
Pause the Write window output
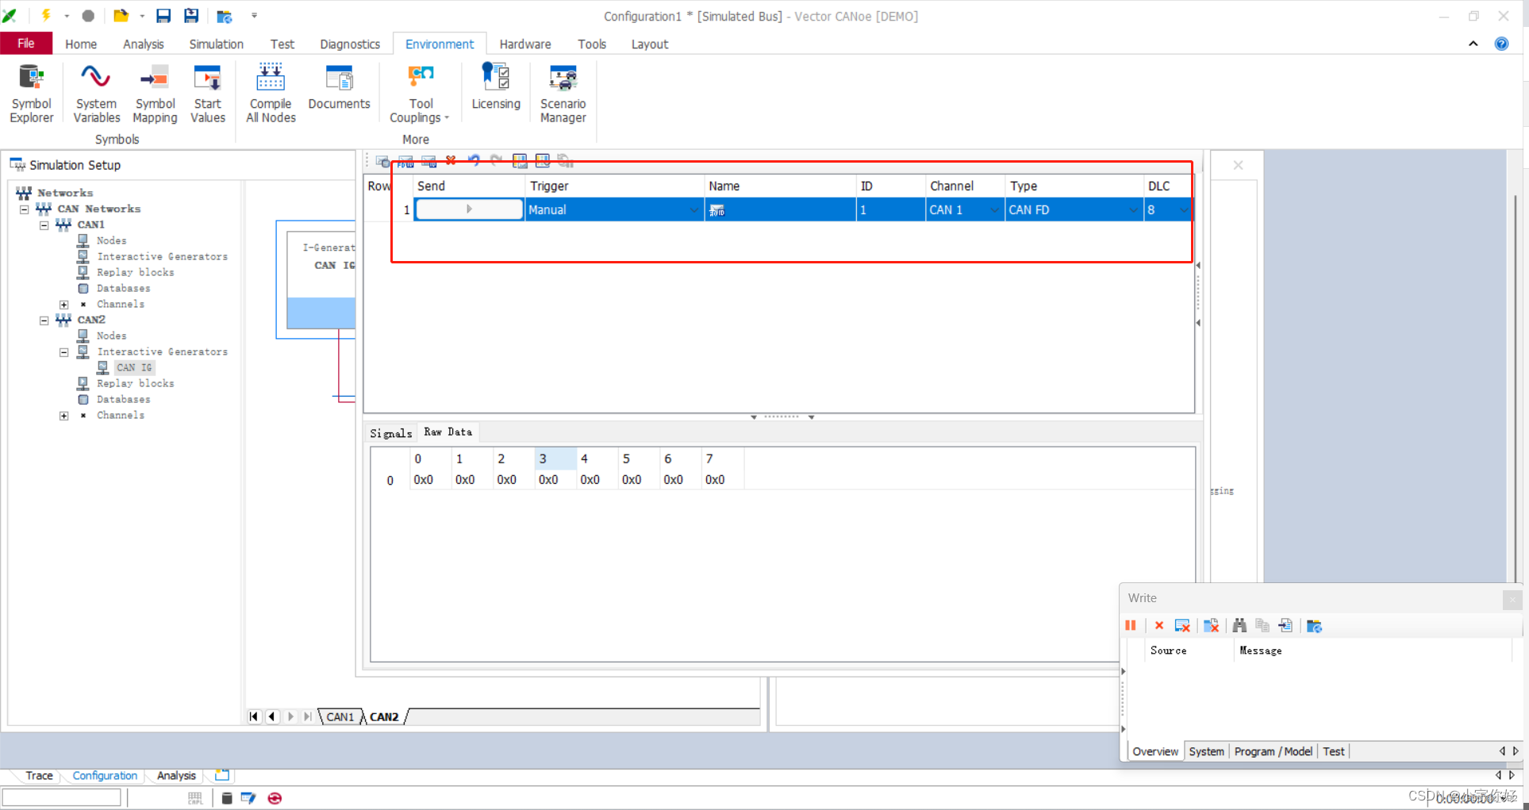1131,626
